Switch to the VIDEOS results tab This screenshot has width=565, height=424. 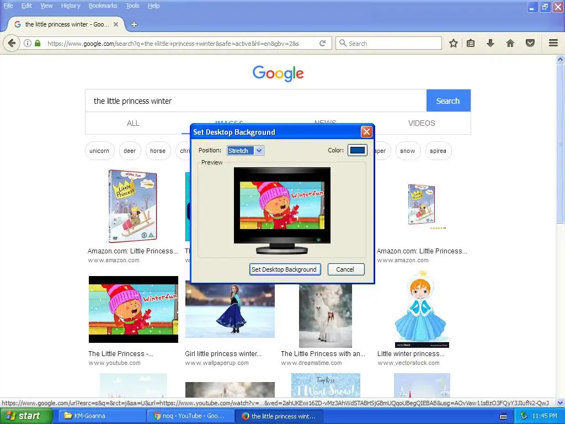coord(422,123)
